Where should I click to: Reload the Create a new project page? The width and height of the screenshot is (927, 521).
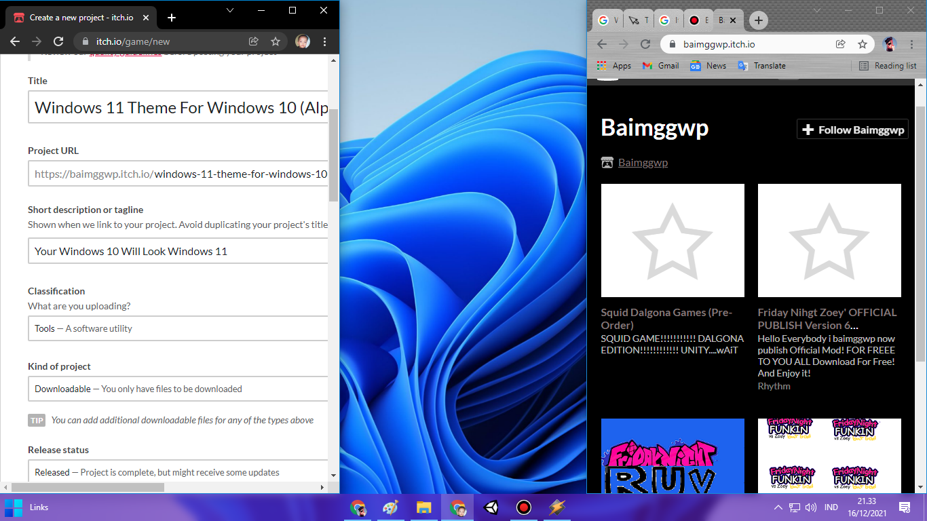click(58, 41)
